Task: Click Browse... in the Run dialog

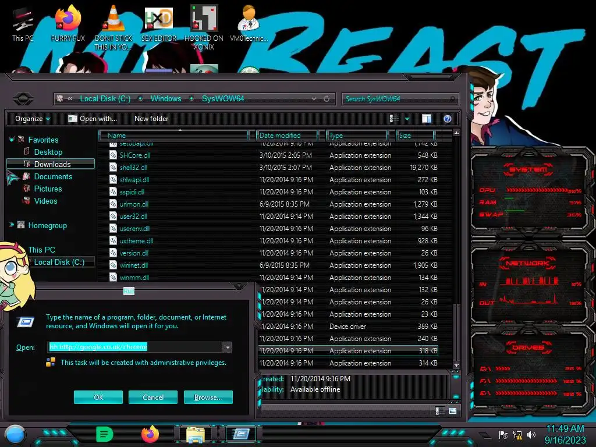Action: [208, 397]
